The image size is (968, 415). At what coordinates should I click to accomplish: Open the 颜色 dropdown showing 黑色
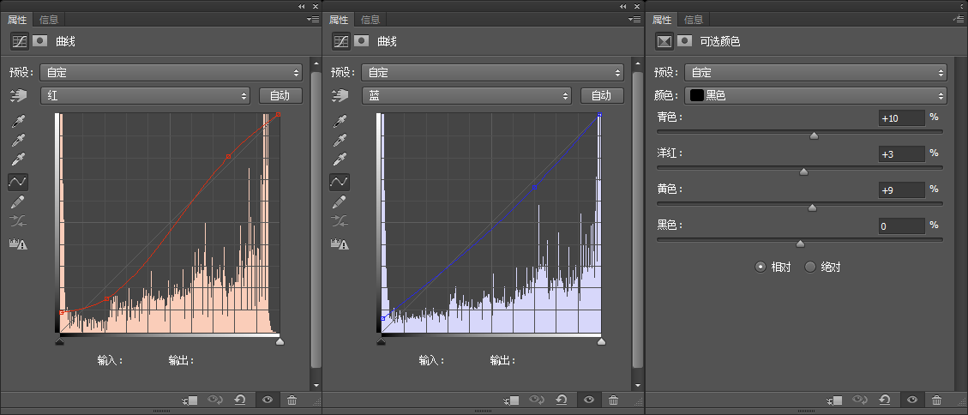(x=815, y=96)
